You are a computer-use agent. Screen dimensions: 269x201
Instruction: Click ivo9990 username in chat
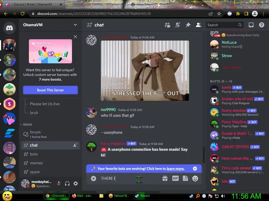(108, 110)
